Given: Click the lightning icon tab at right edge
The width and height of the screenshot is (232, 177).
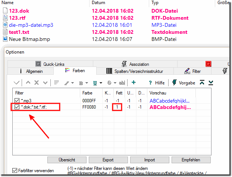Looking at the screenshot, I should [225, 71].
